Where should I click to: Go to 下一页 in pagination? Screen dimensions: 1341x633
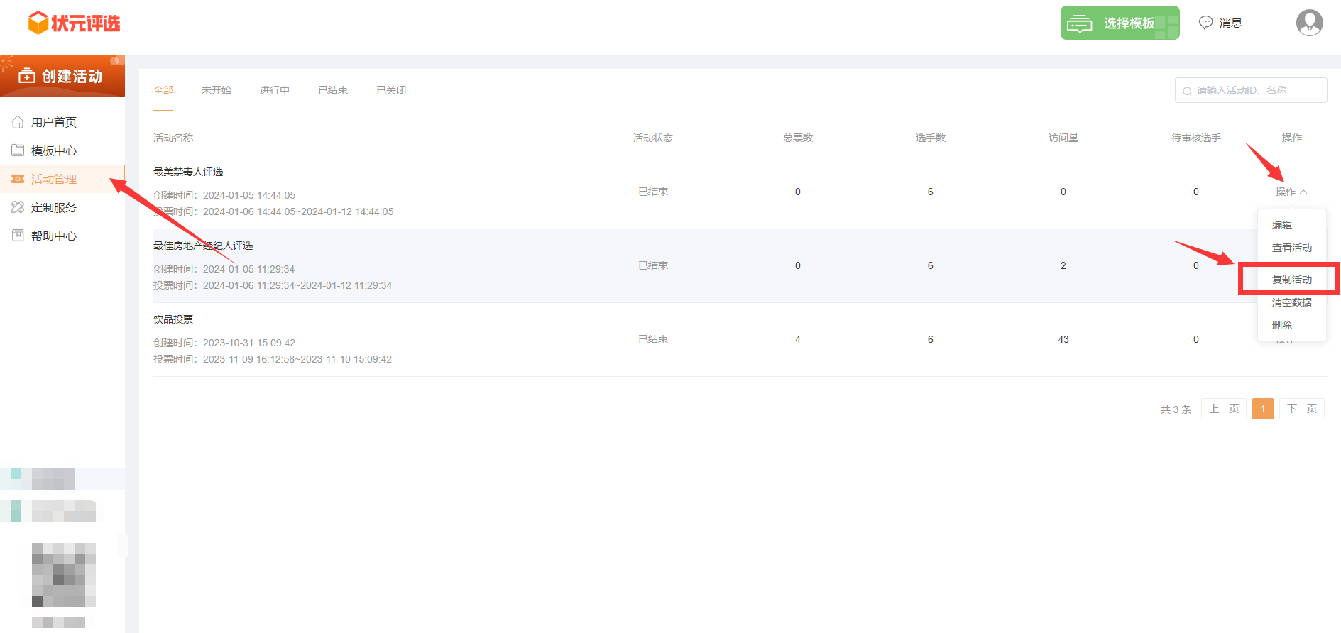[1301, 409]
